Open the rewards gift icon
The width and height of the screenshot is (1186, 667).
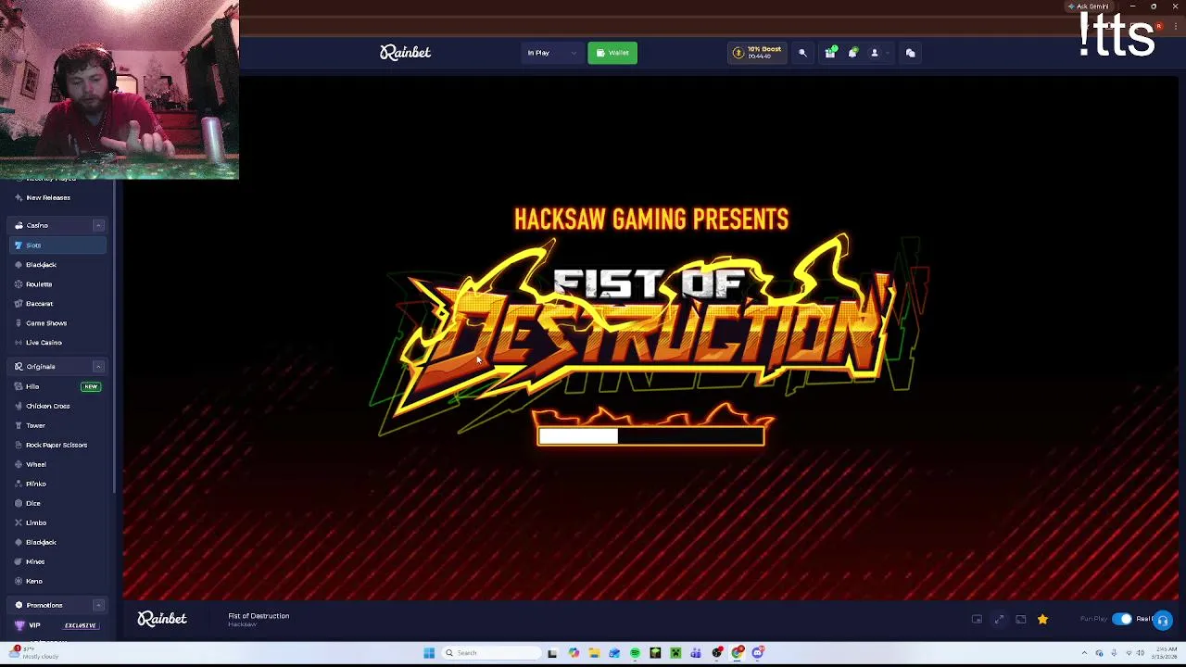(830, 53)
